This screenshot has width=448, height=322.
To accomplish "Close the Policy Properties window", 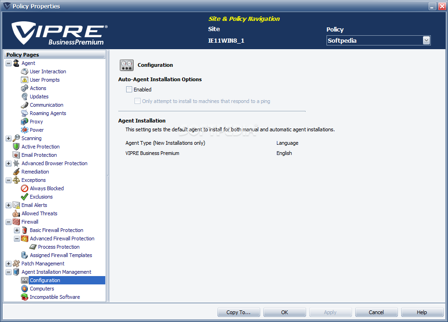I will point(442,6).
